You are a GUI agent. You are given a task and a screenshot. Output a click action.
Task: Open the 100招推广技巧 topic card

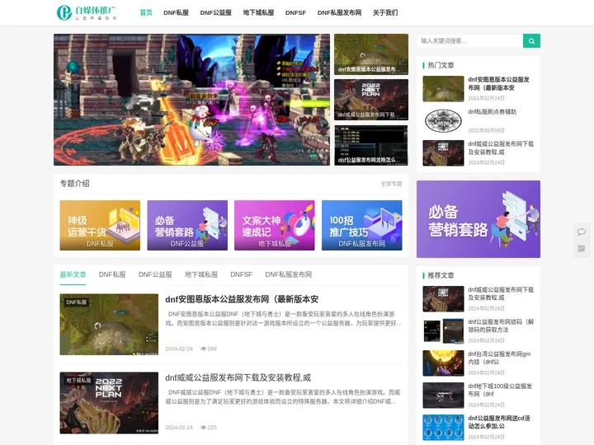(x=362, y=225)
